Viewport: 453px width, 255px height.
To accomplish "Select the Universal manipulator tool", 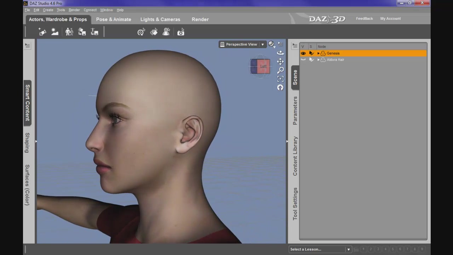I will coord(141,32).
